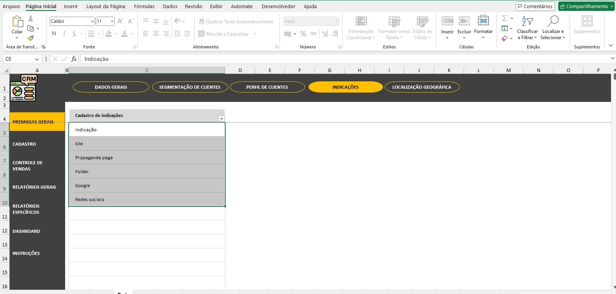Toggle italic (I) formatting

(x=64, y=34)
